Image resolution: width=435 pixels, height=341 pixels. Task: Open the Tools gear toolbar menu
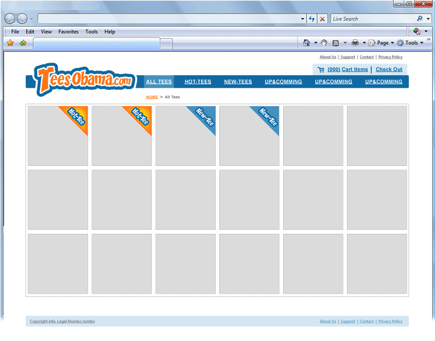tap(410, 43)
